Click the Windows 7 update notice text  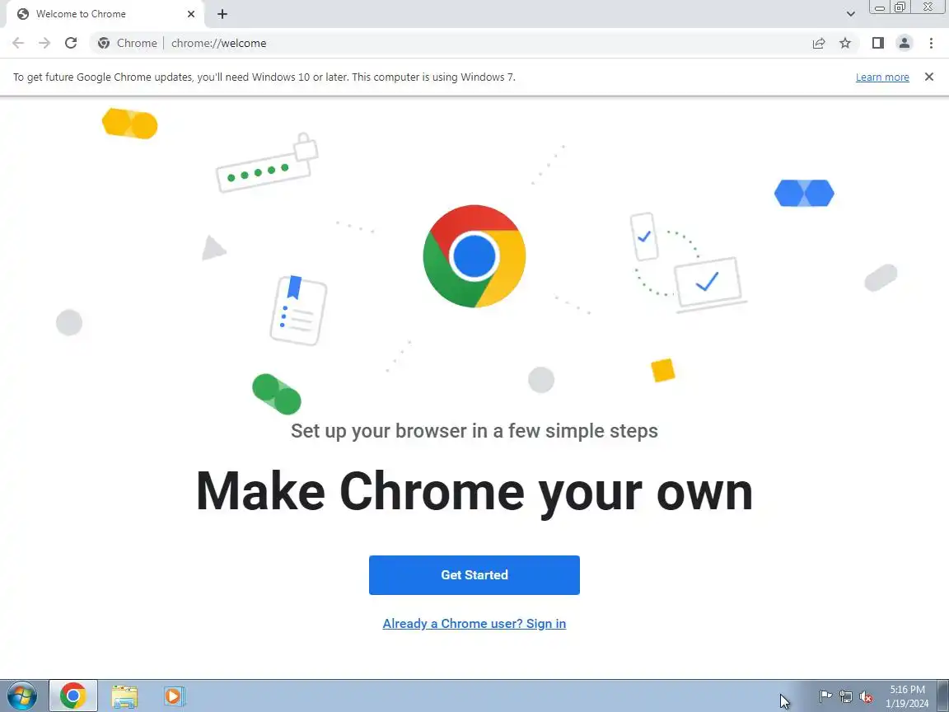pos(264,77)
